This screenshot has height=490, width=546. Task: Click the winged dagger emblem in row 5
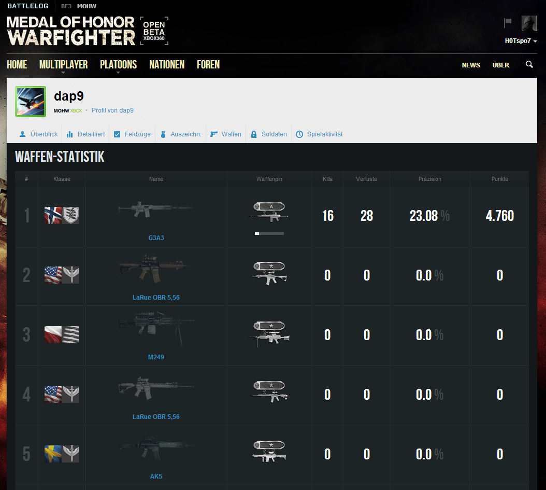point(70,454)
